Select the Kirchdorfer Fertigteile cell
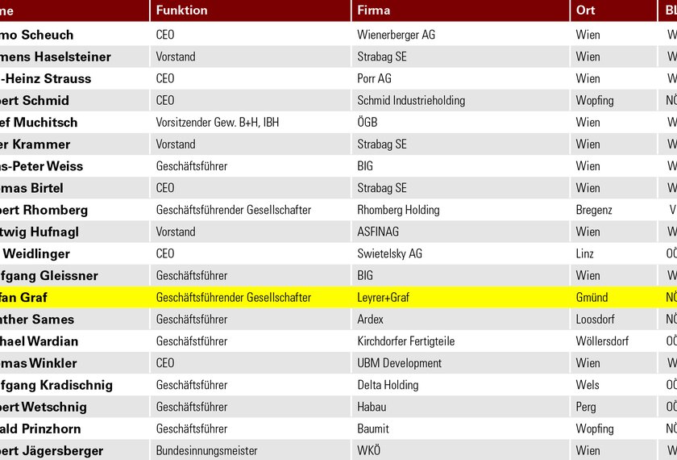This screenshot has width=677, height=460. coord(405,341)
